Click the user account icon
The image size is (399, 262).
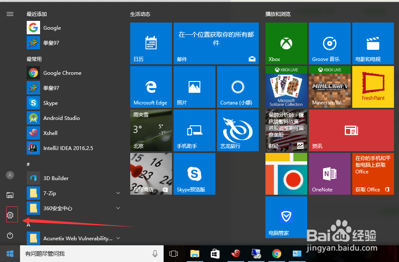point(10,175)
